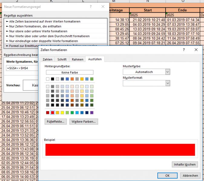204x181 pixels.
Task: Click Inhalte löschen button
Action: click(x=185, y=164)
